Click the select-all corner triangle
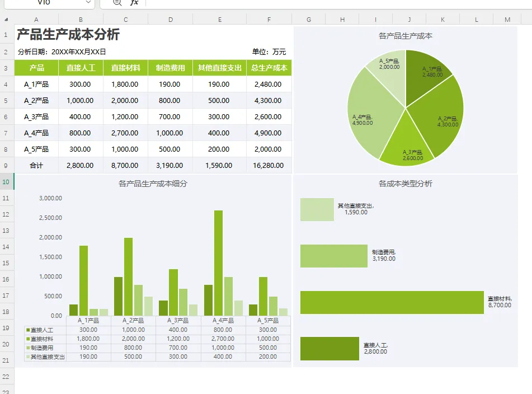Screen dimensions: 532x394 pyautogui.click(x=7, y=20)
